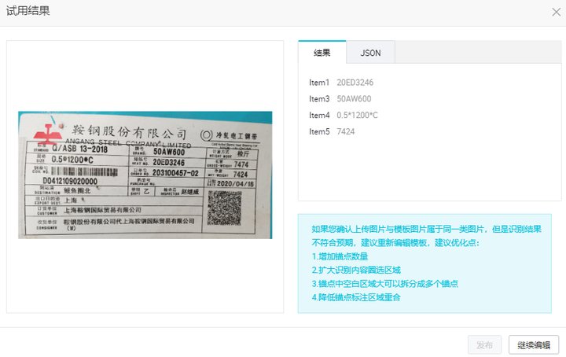Click the 发布 button
The image size is (566, 357).
pos(484,344)
